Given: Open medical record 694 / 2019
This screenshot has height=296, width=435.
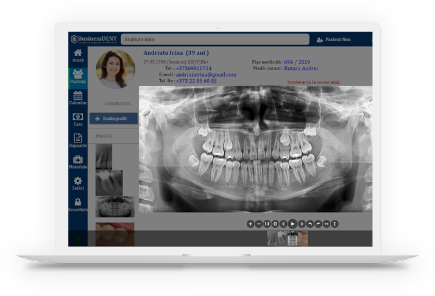Looking at the screenshot, I should coord(297,62).
